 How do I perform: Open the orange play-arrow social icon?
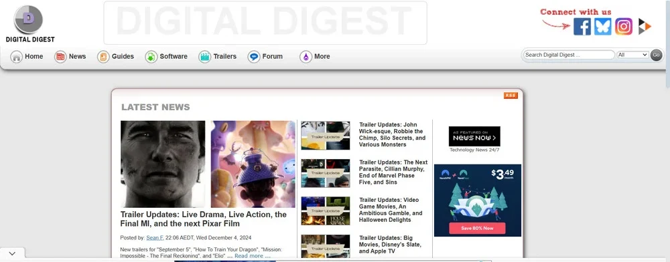coord(644,27)
